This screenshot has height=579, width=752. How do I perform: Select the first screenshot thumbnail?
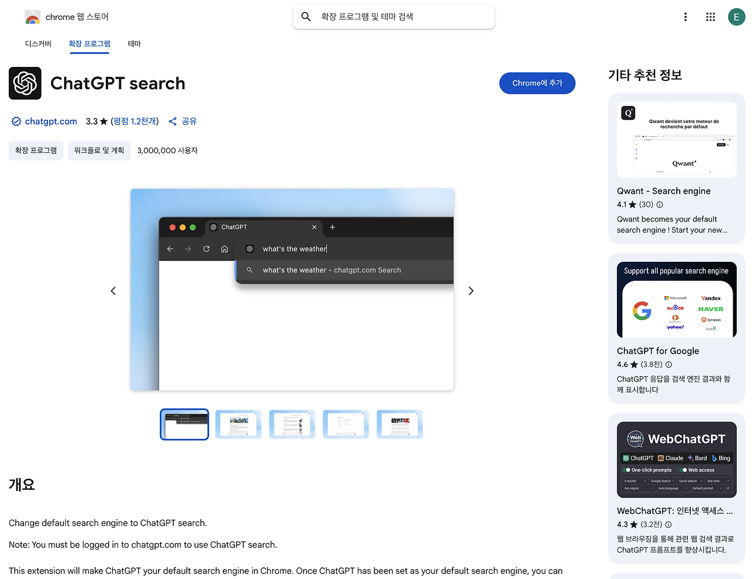184,425
